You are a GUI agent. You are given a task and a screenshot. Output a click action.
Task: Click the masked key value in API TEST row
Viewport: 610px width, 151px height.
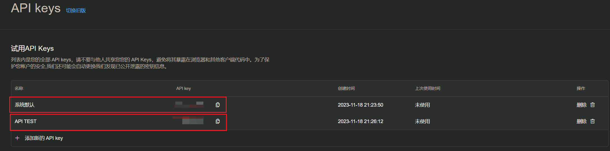coord(188,121)
